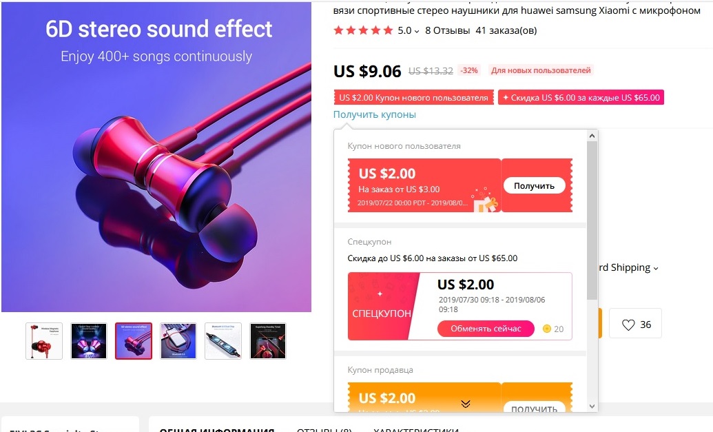
Task: Click the coupon list scroll down arrow
Action: click(592, 406)
